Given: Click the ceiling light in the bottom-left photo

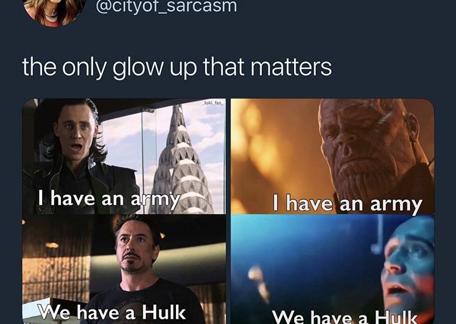Looking at the screenshot, I should point(52,245).
